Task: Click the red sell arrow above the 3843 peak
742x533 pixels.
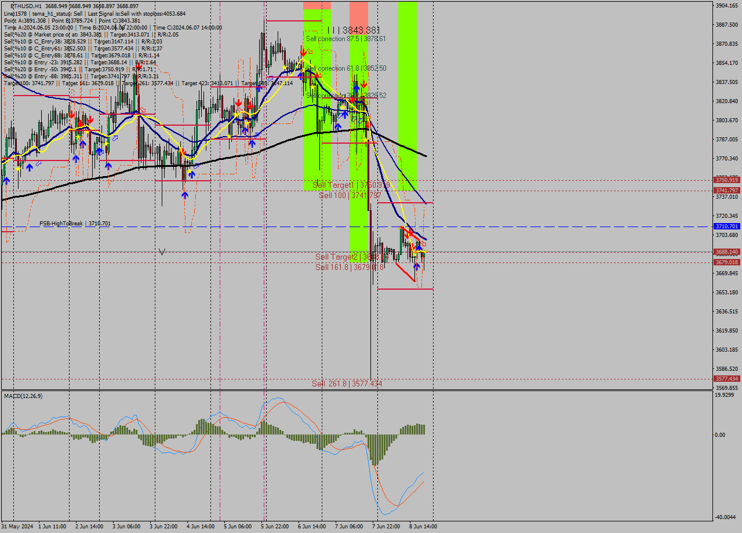Action: pos(303,52)
